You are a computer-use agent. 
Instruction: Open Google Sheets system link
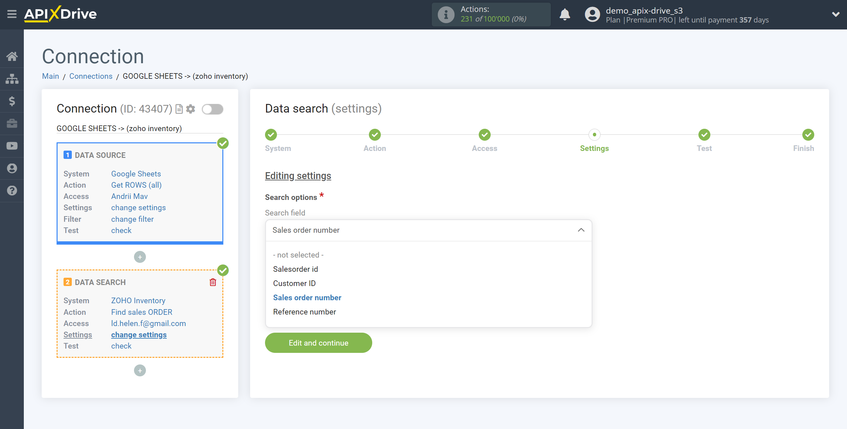click(136, 174)
